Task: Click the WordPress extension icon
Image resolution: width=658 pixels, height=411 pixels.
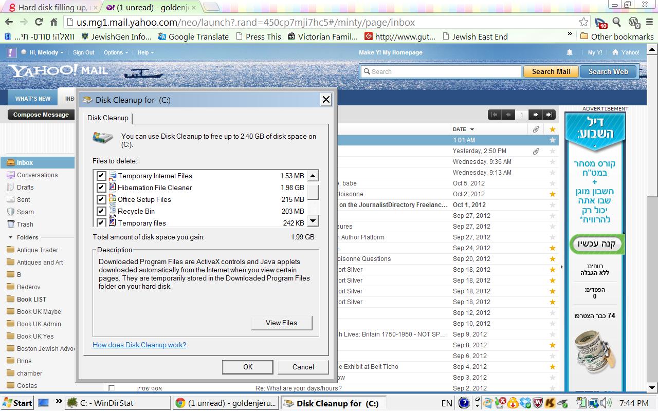Action: pos(634,22)
